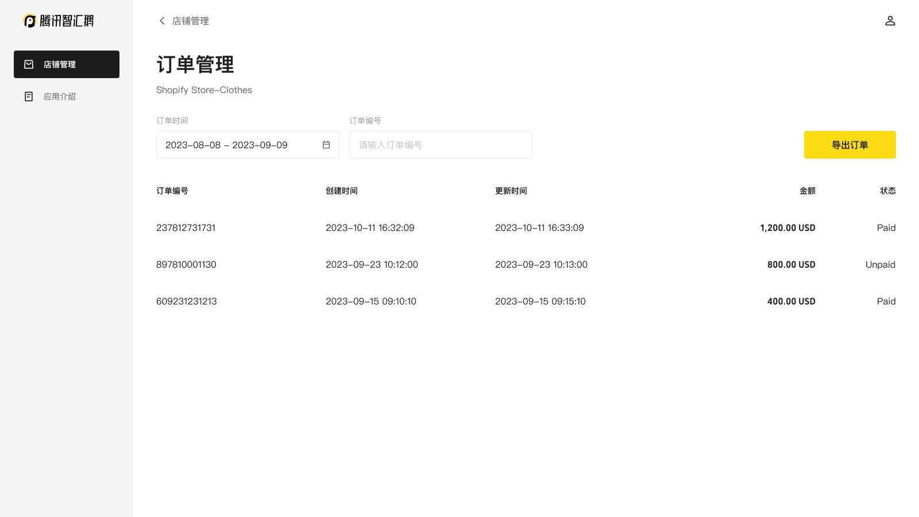The image size is (919, 517).
Task: Click the 腾讯智汇鹅 logo
Action: (x=58, y=21)
